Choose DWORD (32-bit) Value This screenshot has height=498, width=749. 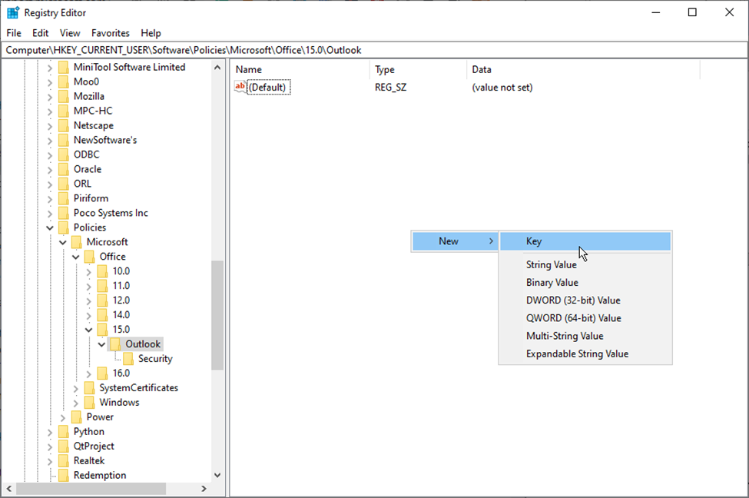585,300
